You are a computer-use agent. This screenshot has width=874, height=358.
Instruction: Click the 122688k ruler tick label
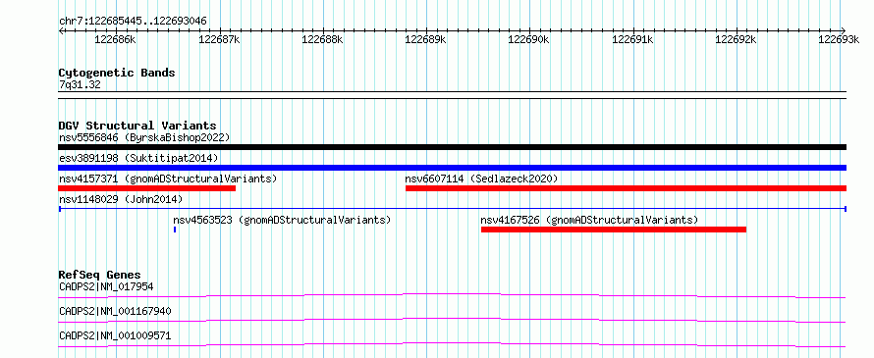click(x=322, y=39)
